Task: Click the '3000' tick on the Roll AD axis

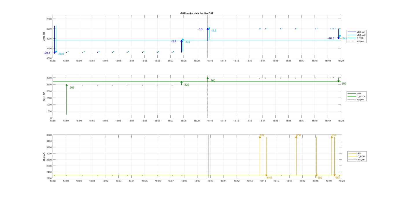Action: pos(49,154)
